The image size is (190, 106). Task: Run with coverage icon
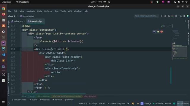point(169,16)
